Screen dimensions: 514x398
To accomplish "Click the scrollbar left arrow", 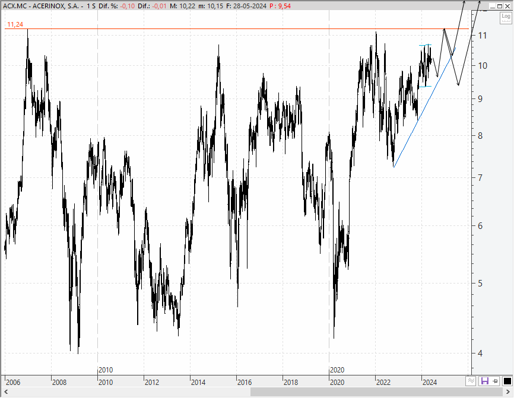I will pos(5,392).
